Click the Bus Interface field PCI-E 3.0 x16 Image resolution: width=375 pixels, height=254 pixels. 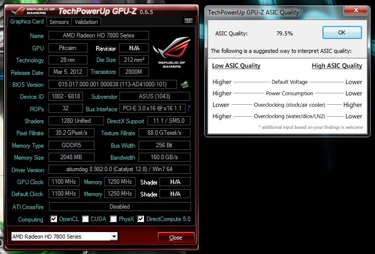click(x=152, y=108)
